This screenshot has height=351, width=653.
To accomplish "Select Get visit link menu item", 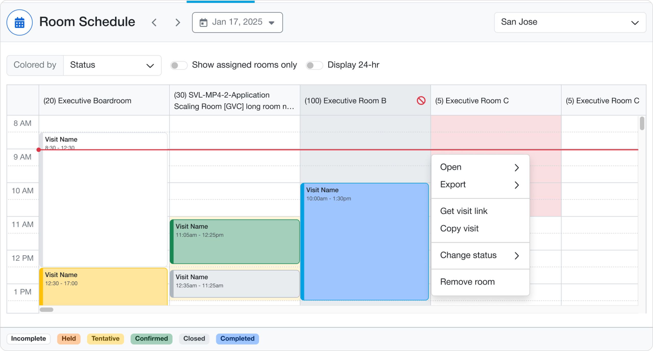I will tap(463, 211).
